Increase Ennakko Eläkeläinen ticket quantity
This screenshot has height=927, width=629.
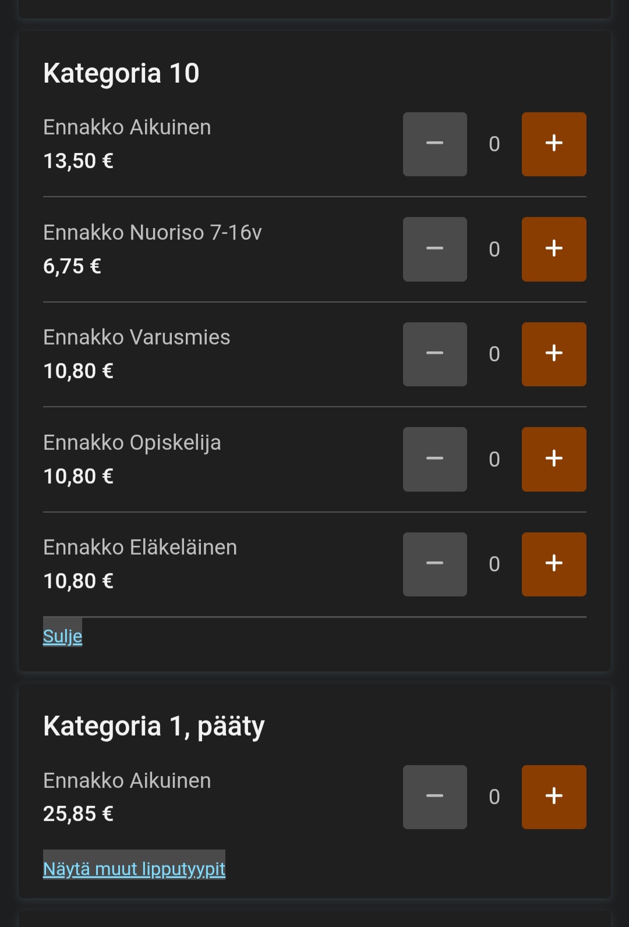[553, 564]
